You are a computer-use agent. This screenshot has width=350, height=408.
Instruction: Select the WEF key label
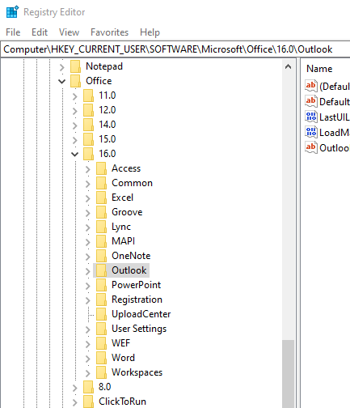pos(120,343)
